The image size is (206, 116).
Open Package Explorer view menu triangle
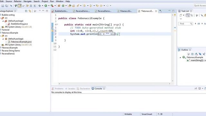(40, 11)
